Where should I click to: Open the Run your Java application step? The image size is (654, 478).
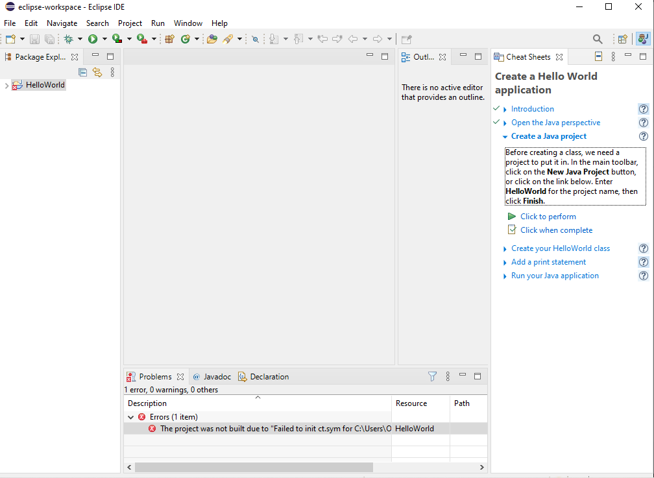click(555, 276)
